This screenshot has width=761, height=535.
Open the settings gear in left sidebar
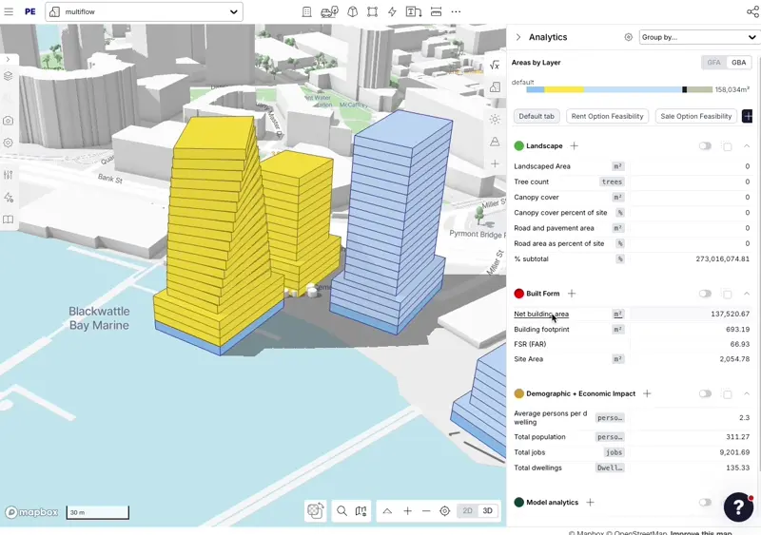point(9,143)
